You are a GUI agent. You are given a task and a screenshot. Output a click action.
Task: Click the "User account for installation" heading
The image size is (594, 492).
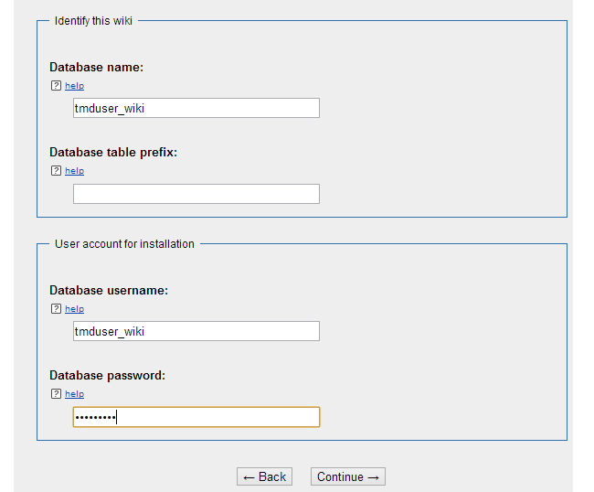[x=124, y=244]
